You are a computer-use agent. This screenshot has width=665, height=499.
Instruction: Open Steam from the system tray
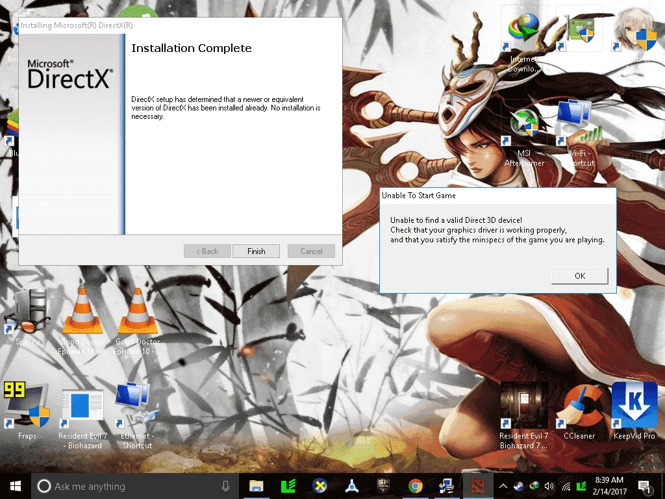coord(518,486)
